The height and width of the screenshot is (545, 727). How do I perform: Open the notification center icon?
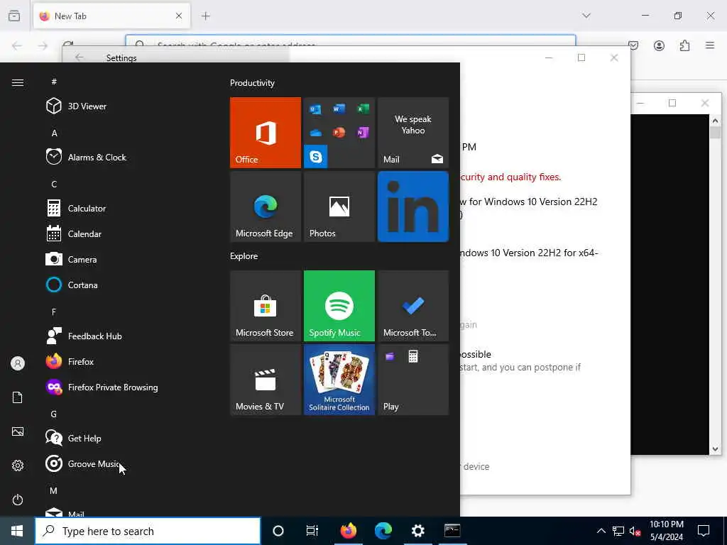704,531
